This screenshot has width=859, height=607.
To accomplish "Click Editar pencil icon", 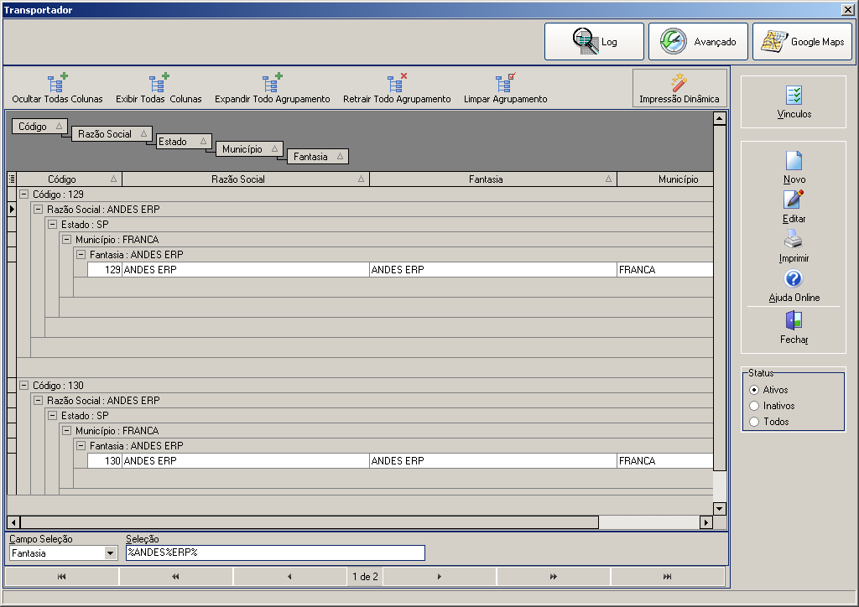I will coord(794,200).
